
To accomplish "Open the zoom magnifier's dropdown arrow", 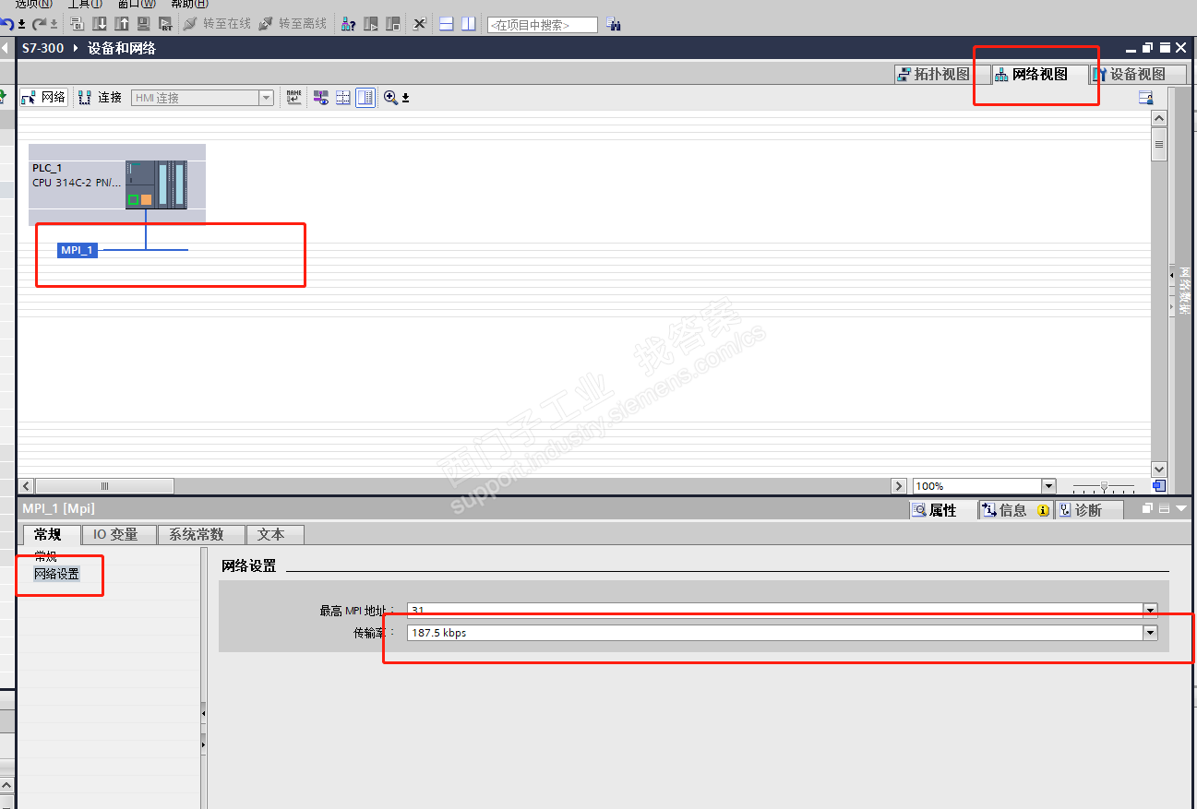I will click(x=405, y=98).
